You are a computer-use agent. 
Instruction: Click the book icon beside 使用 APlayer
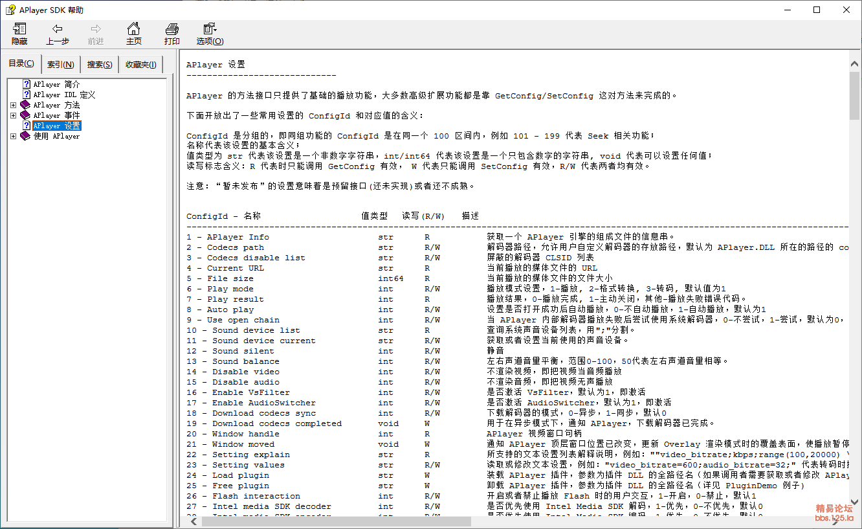point(25,136)
